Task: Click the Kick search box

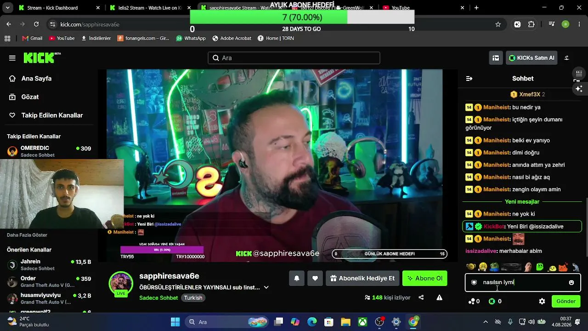Action: [294, 58]
